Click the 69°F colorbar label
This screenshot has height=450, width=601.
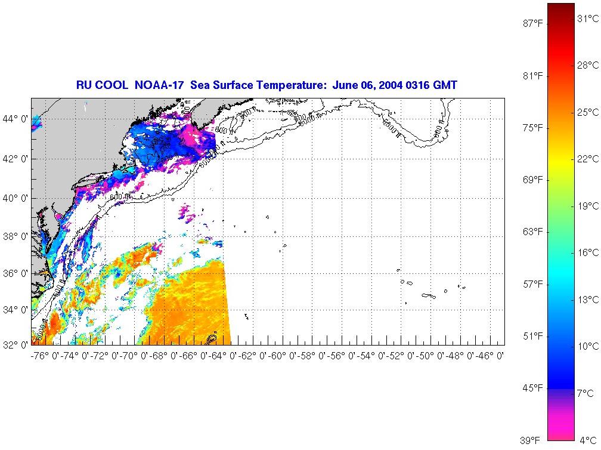click(x=533, y=180)
